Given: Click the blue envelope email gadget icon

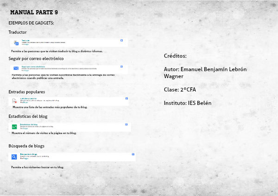Looking at the screenshot, I should point(16,68).
